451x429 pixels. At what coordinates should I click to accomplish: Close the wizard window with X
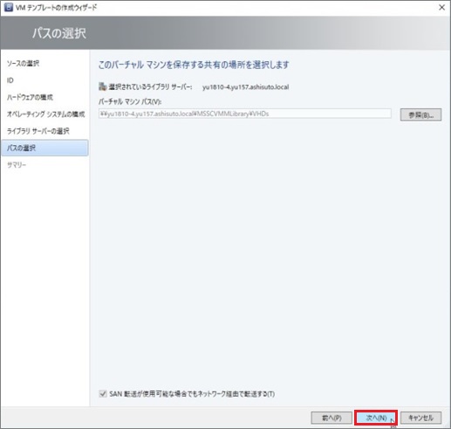(x=441, y=8)
